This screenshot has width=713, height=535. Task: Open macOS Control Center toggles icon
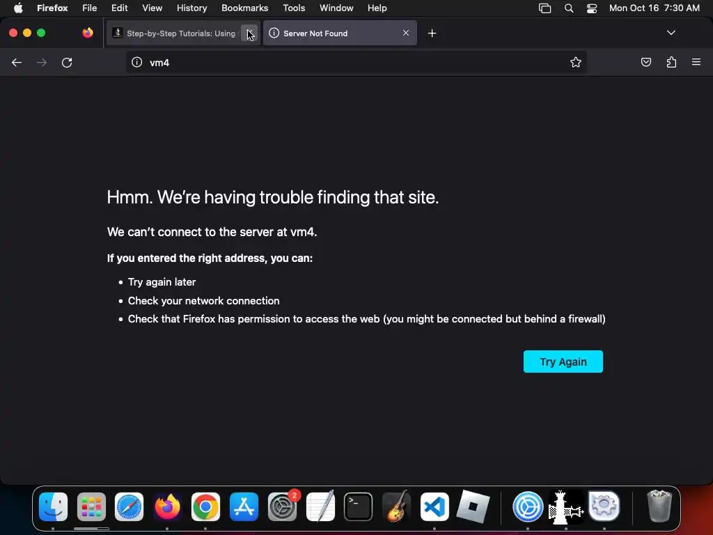click(x=592, y=8)
